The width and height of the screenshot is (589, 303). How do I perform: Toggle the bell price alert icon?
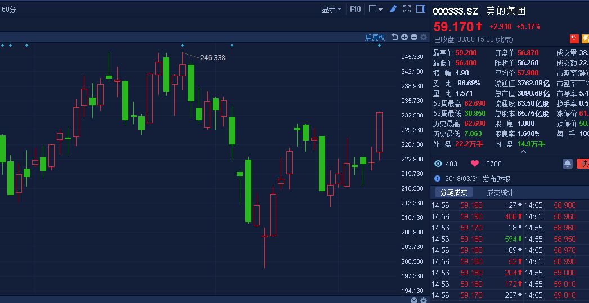click(567, 164)
